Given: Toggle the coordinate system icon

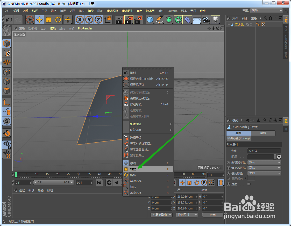Looking at the screenshot, I should 108,20.
